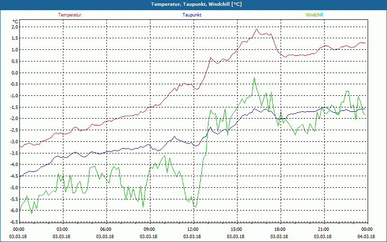The image size is (387, 242).
Task: Click the 15:00 time label on x-axis
Action: (x=236, y=229)
